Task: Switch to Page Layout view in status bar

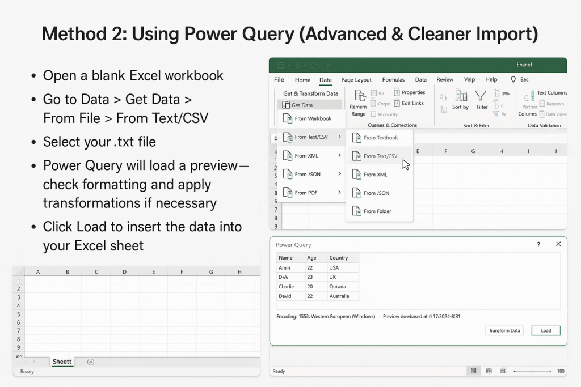Action: [488, 371]
